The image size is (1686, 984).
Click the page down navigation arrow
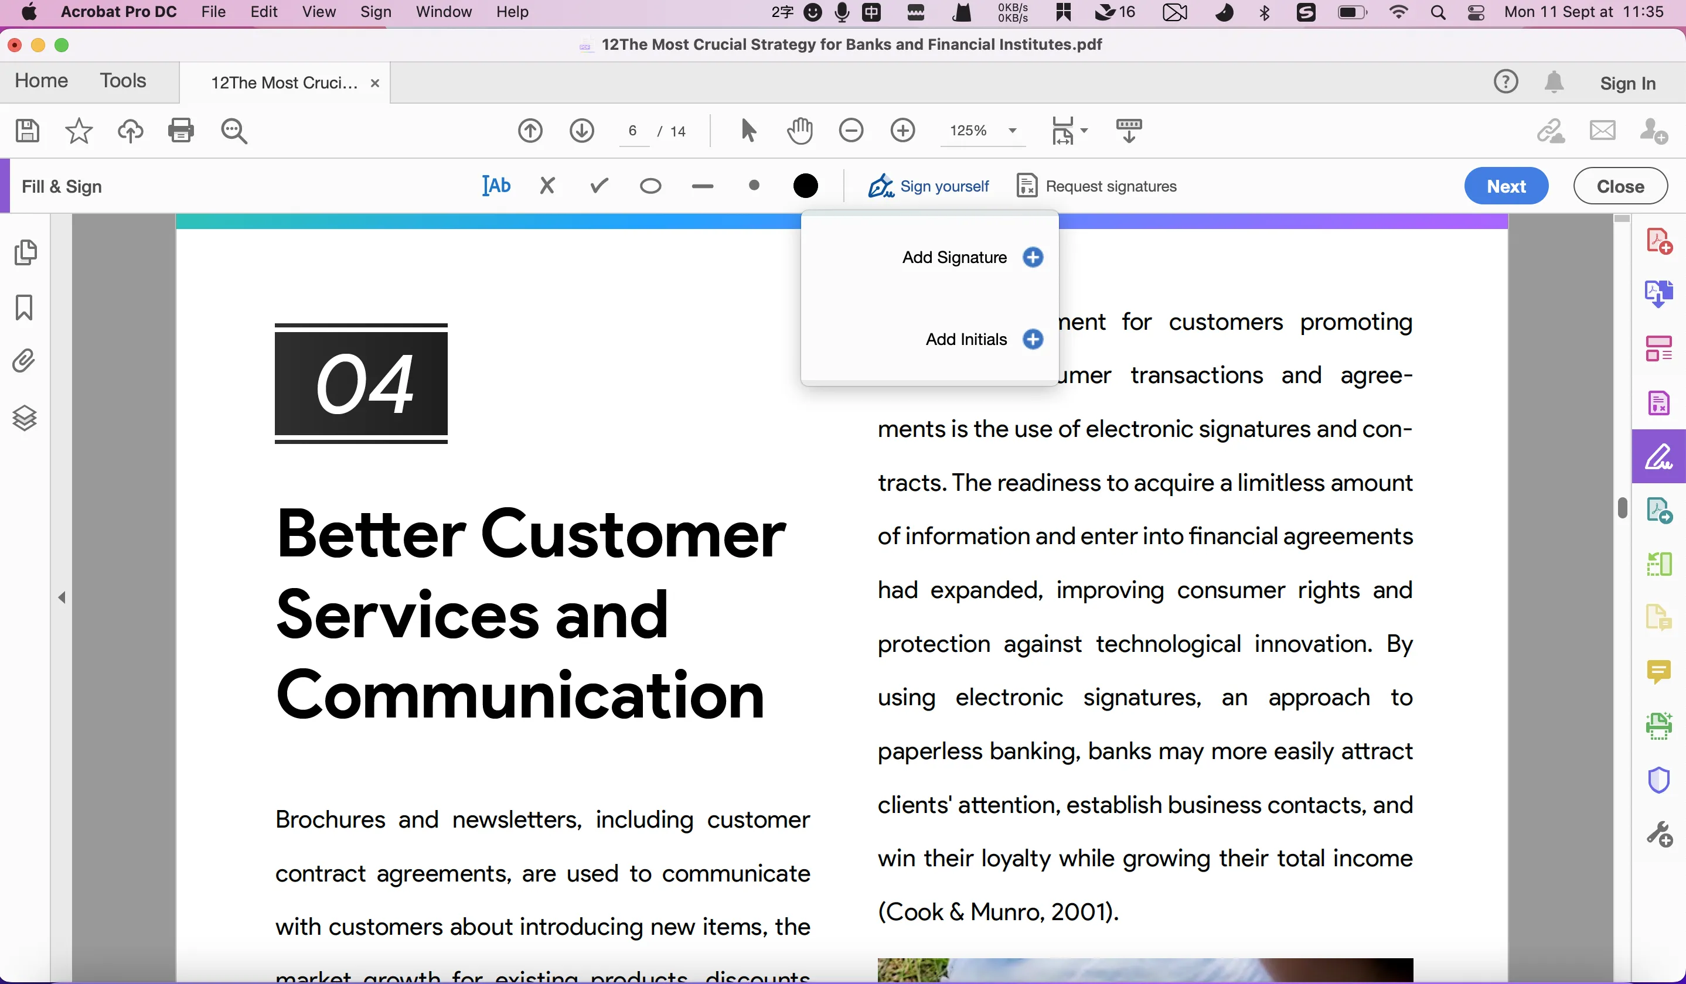[583, 130]
